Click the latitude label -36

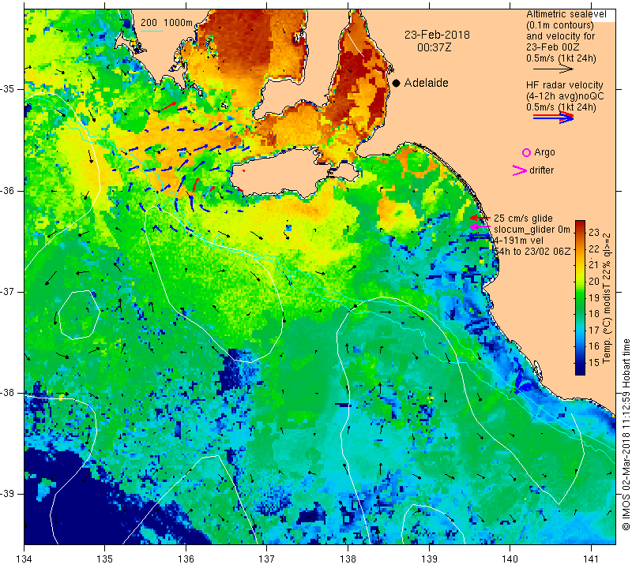point(8,190)
